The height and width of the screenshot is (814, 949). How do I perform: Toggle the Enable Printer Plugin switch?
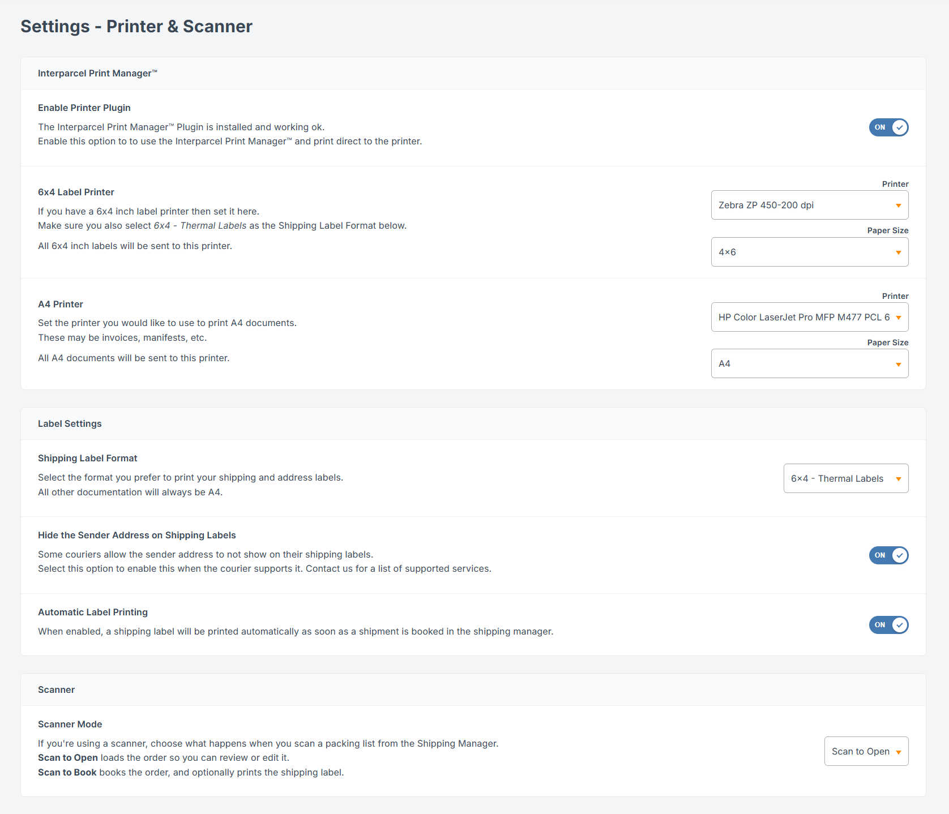pyautogui.click(x=888, y=127)
